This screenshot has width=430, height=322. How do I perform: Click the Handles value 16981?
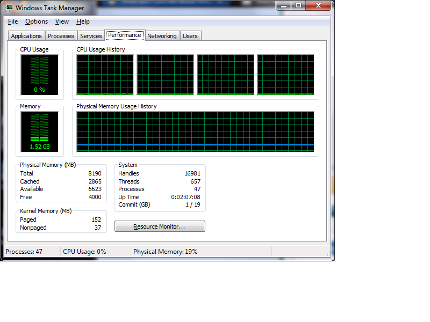(x=192, y=173)
